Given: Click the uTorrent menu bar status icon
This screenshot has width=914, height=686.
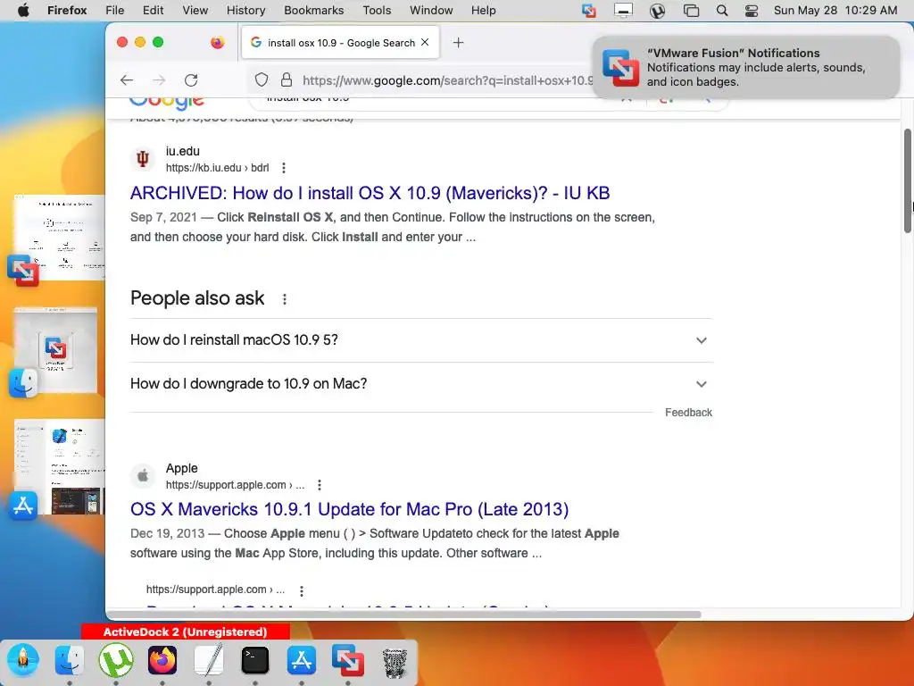Looking at the screenshot, I should [x=657, y=10].
